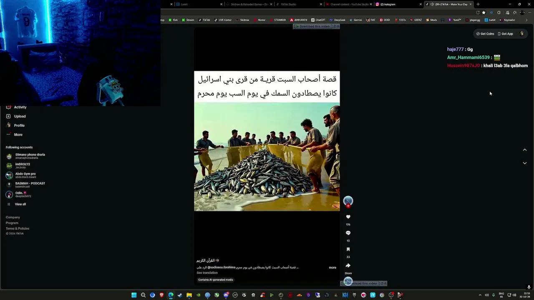Screen dimensions: 534x300
Task: Click Get App button
Action: tap(506, 34)
